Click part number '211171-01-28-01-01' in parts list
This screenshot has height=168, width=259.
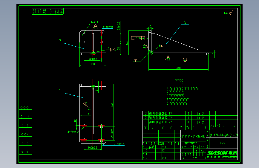pyautogui.click(x=158, y=122)
